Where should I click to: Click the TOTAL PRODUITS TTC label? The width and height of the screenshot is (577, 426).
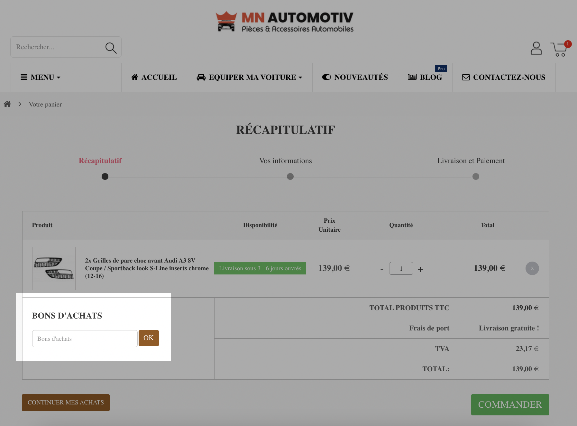pos(409,308)
